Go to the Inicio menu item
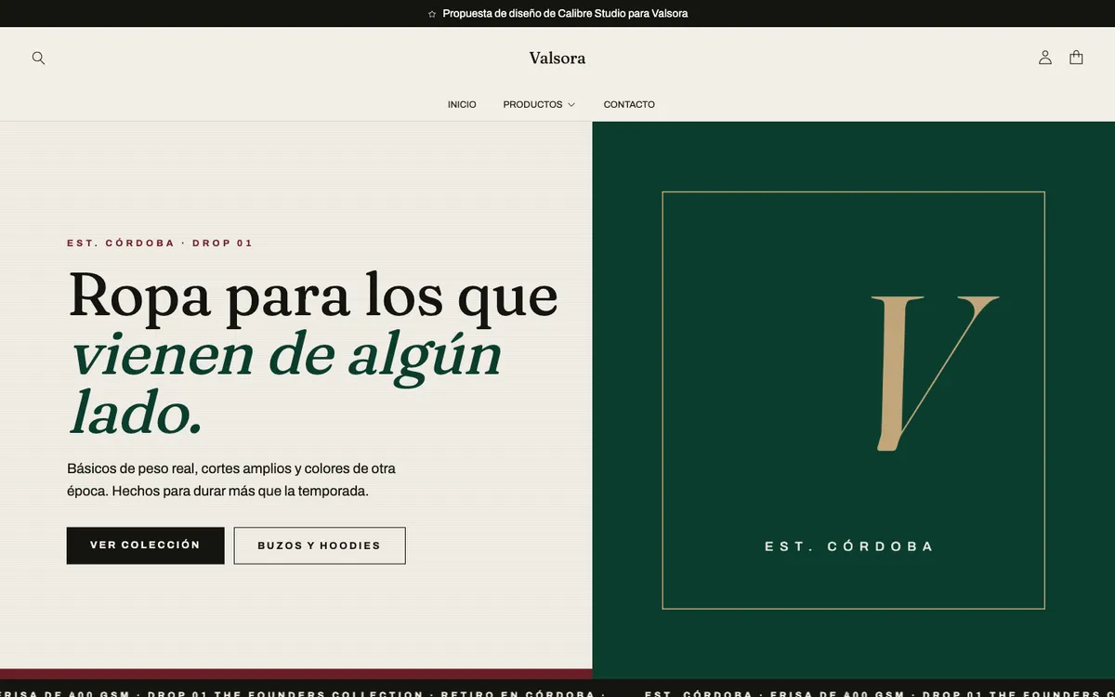 (462, 105)
